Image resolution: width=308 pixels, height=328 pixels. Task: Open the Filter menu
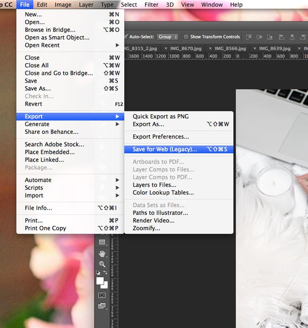(151, 4)
